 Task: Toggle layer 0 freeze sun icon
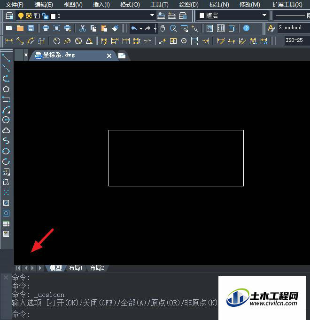[x=29, y=16]
